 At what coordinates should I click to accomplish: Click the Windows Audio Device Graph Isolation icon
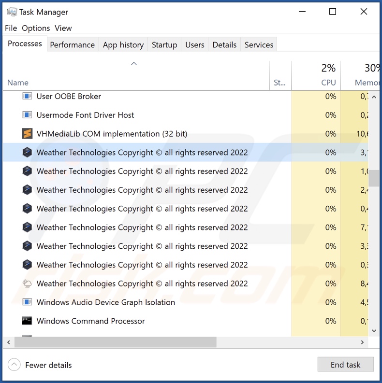tap(27, 302)
